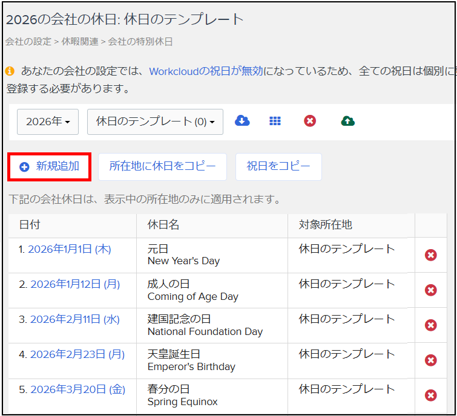Delete the 建国記念の日 holiday row

(431, 325)
